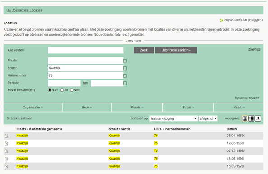Show info icon next to Plaats field
The image size is (268, 174).
point(125,61)
